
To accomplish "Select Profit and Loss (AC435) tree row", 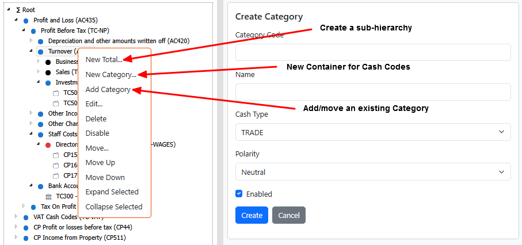I will click(65, 20).
